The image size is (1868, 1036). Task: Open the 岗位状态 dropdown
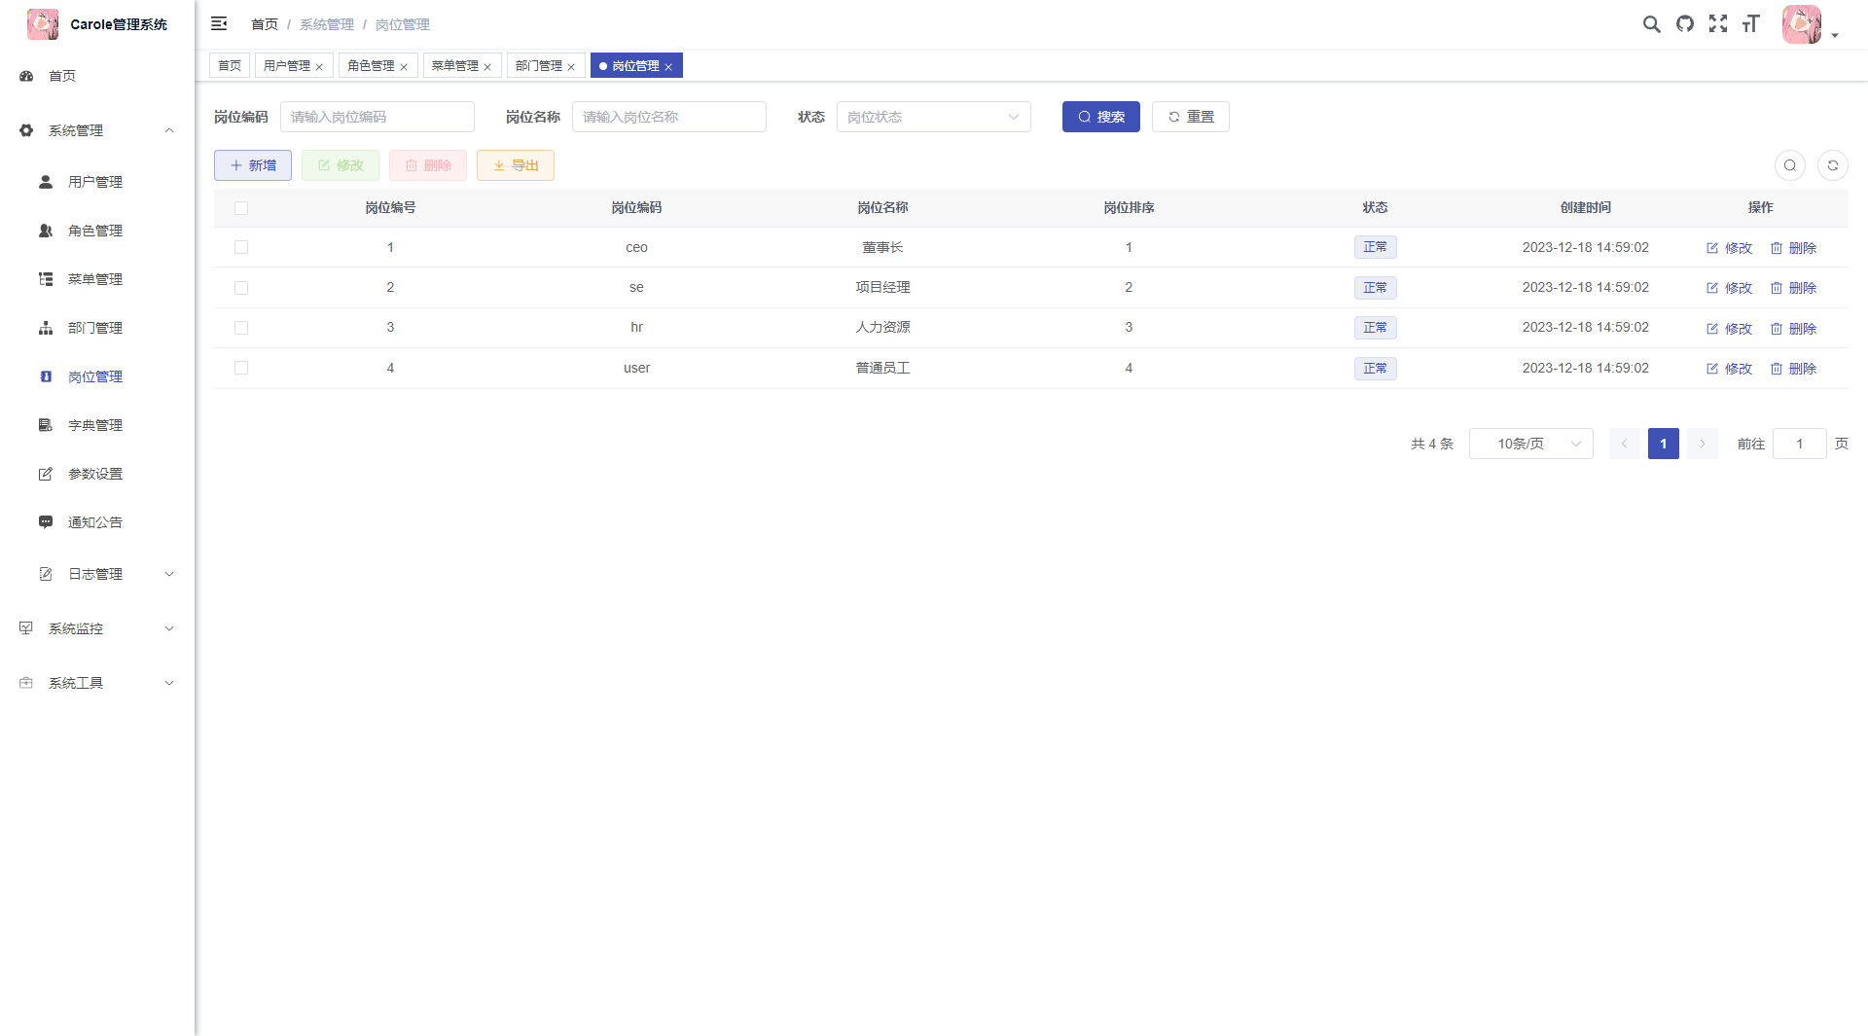coord(934,117)
